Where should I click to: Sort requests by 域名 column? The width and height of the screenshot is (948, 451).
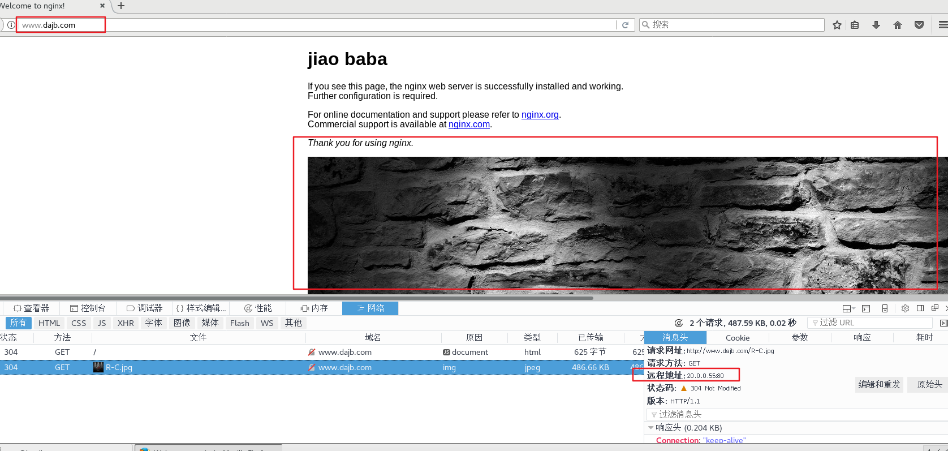373,338
